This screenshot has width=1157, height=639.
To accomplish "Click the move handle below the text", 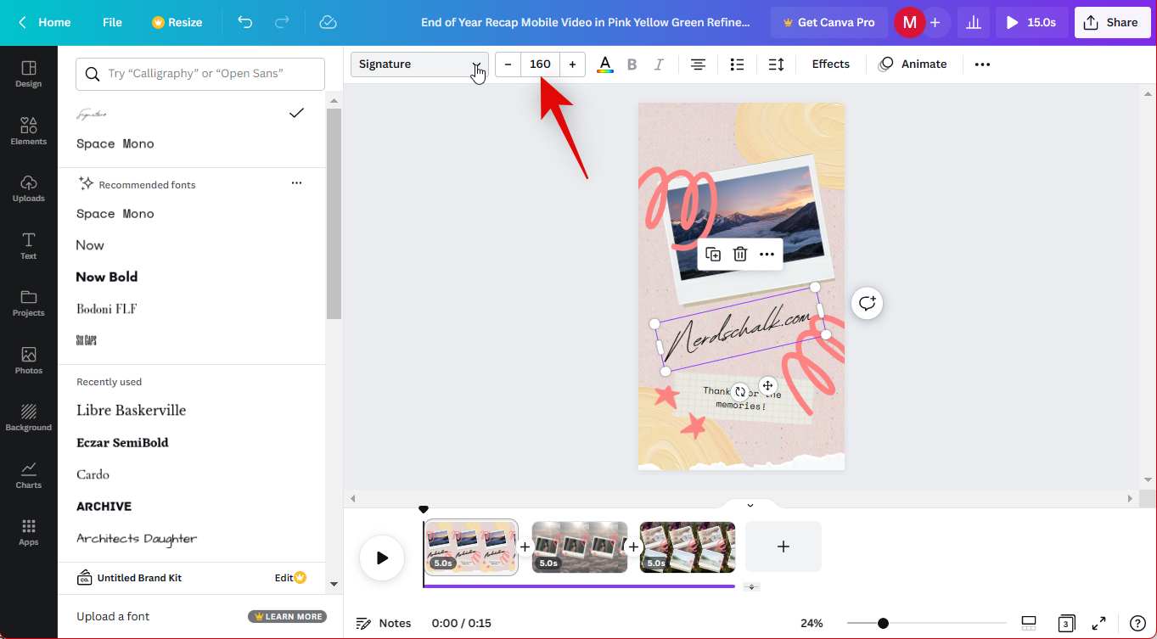I will 767,385.
